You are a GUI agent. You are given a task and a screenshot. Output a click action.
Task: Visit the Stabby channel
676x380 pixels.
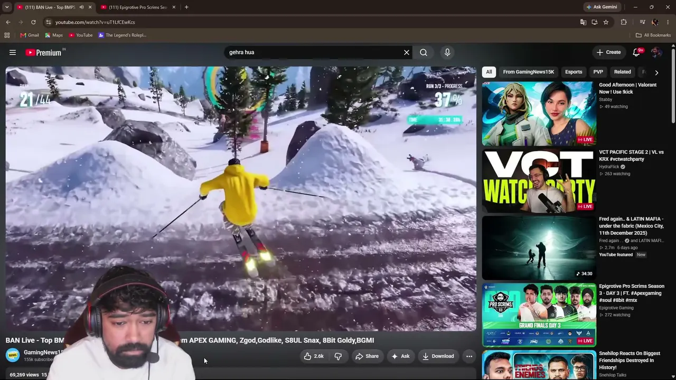[606, 99]
